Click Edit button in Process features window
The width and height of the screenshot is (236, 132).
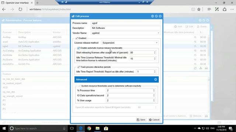point(189,26)
